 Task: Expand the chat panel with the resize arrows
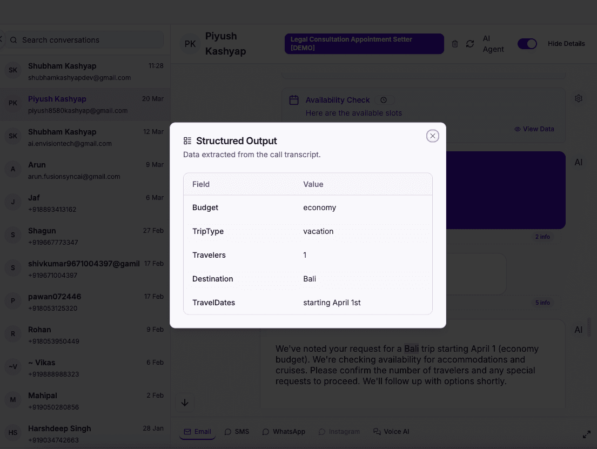pyautogui.click(x=587, y=434)
